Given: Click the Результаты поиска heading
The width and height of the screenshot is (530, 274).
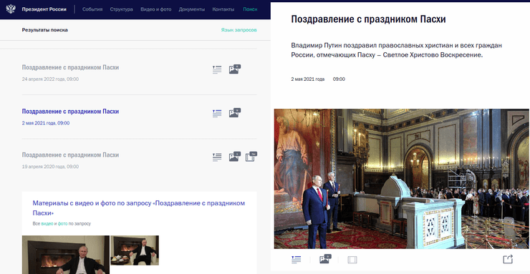Looking at the screenshot, I should click(x=45, y=30).
